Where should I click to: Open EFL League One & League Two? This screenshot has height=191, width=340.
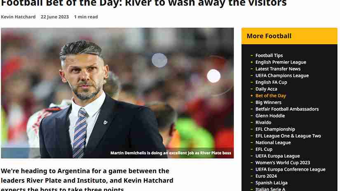(x=288, y=136)
